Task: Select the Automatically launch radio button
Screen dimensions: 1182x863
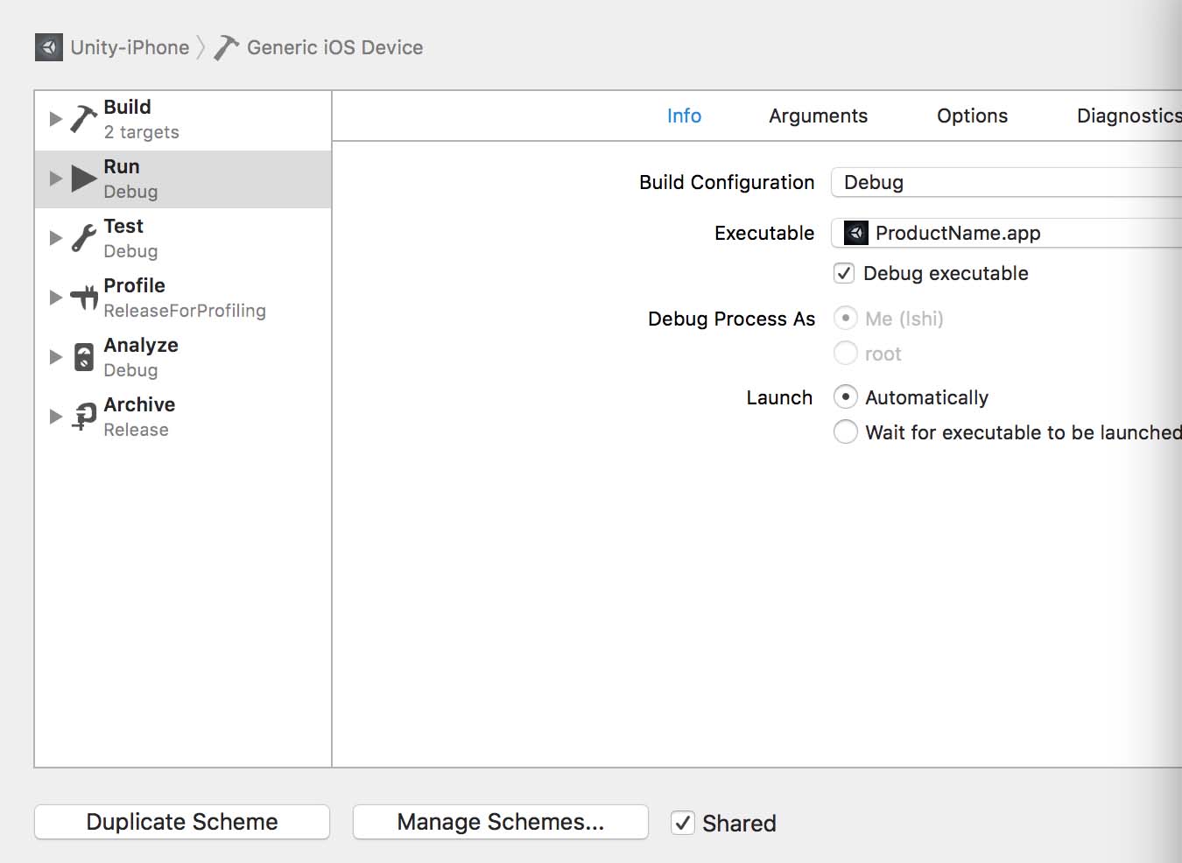Action: (x=845, y=397)
